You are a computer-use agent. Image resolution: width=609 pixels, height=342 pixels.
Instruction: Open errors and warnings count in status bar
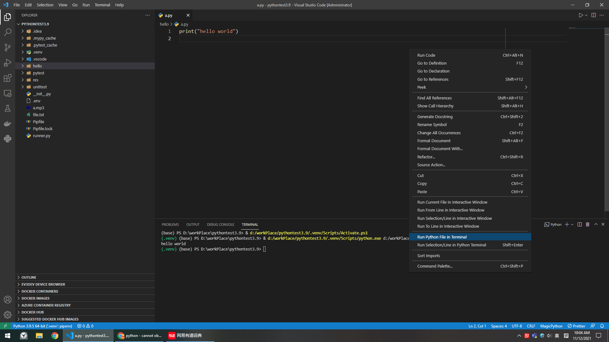[85, 326]
